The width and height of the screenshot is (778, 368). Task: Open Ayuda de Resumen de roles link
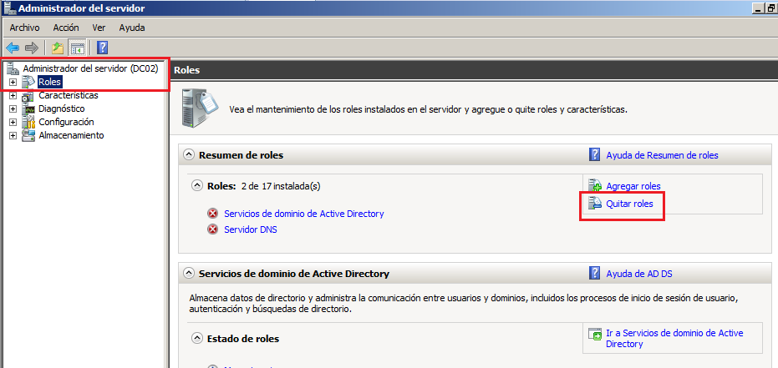(662, 155)
